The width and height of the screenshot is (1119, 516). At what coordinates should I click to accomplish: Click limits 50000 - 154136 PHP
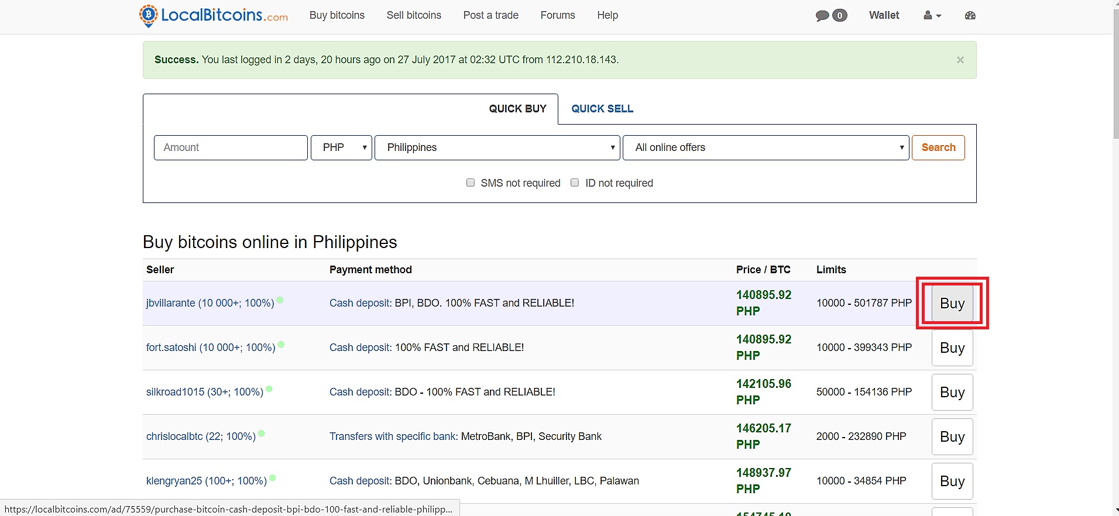click(864, 392)
